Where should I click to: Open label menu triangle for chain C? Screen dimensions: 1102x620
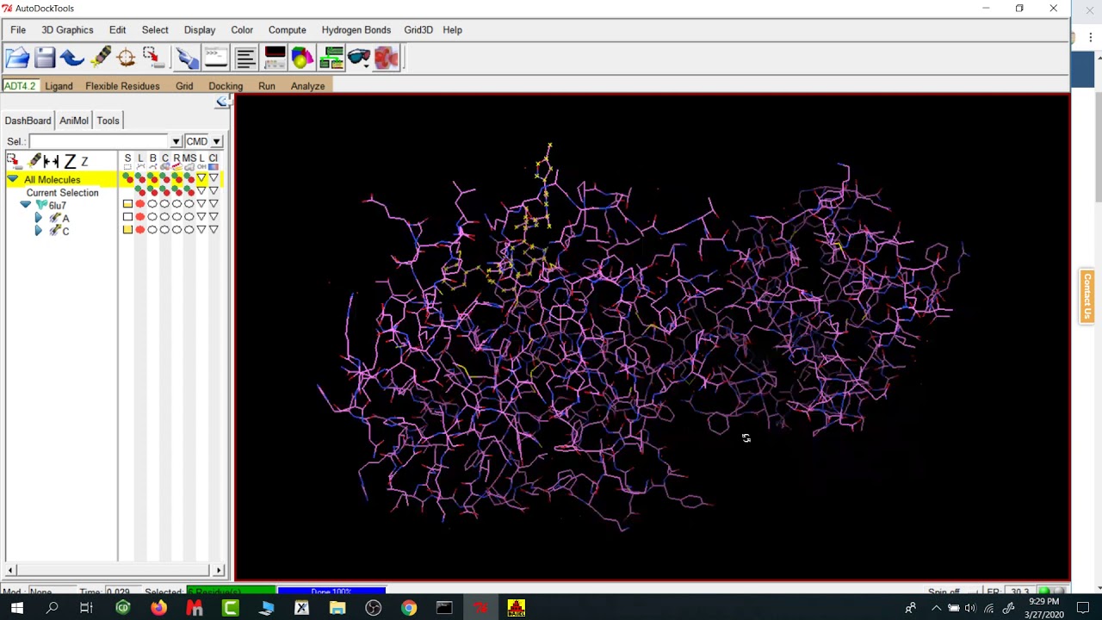201,230
